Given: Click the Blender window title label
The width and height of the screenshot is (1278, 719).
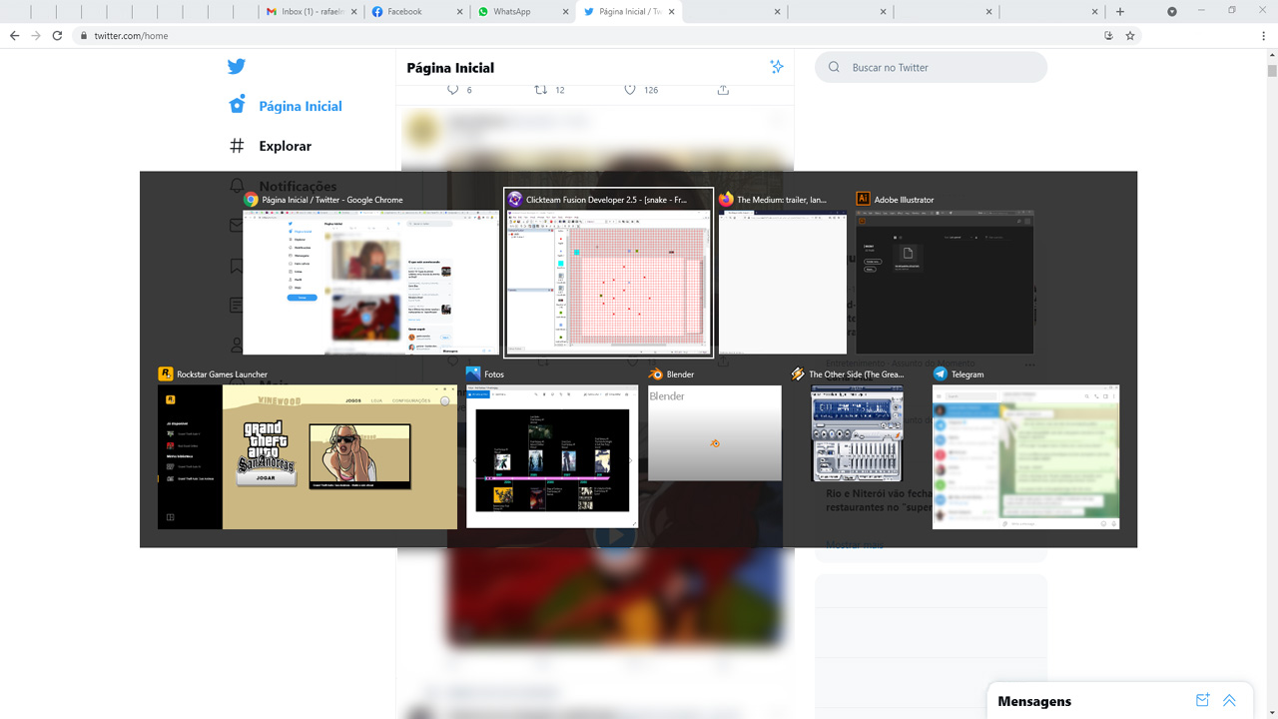Looking at the screenshot, I should pyautogui.click(x=680, y=374).
